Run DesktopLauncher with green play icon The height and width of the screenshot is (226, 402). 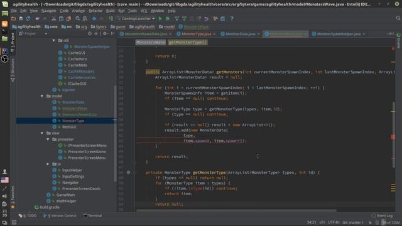click(160, 18)
